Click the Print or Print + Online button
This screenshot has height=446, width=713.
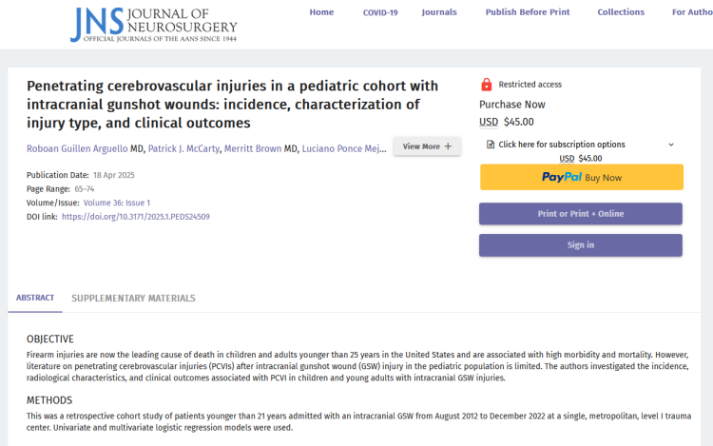click(581, 213)
